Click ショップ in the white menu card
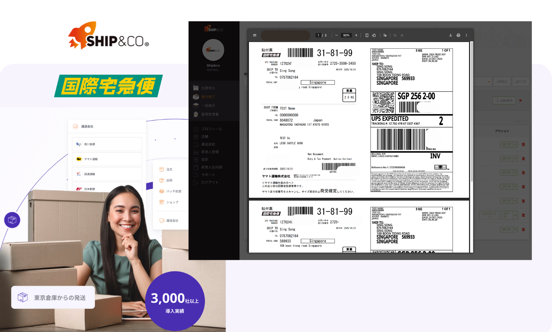Screen dimensions: 552x332 pyautogui.click(x=172, y=202)
